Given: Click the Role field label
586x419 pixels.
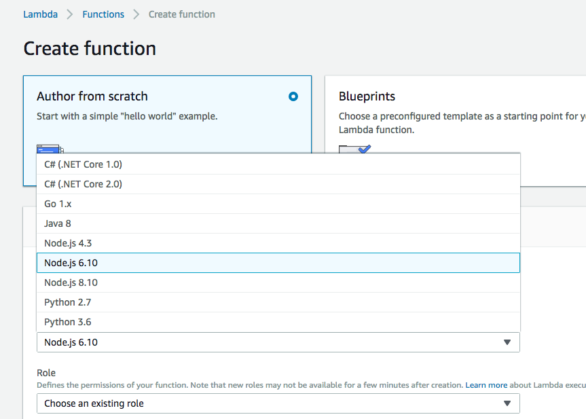Looking at the screenshot, I should 46,373.
